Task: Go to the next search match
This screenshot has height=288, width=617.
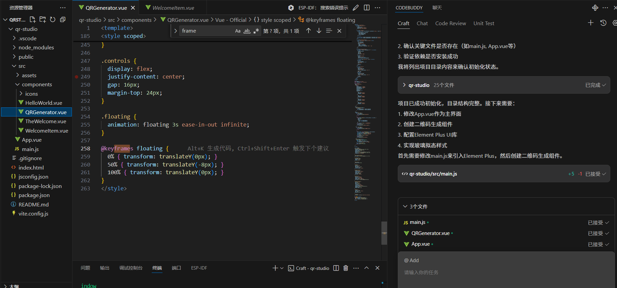Action: (319, 31)
